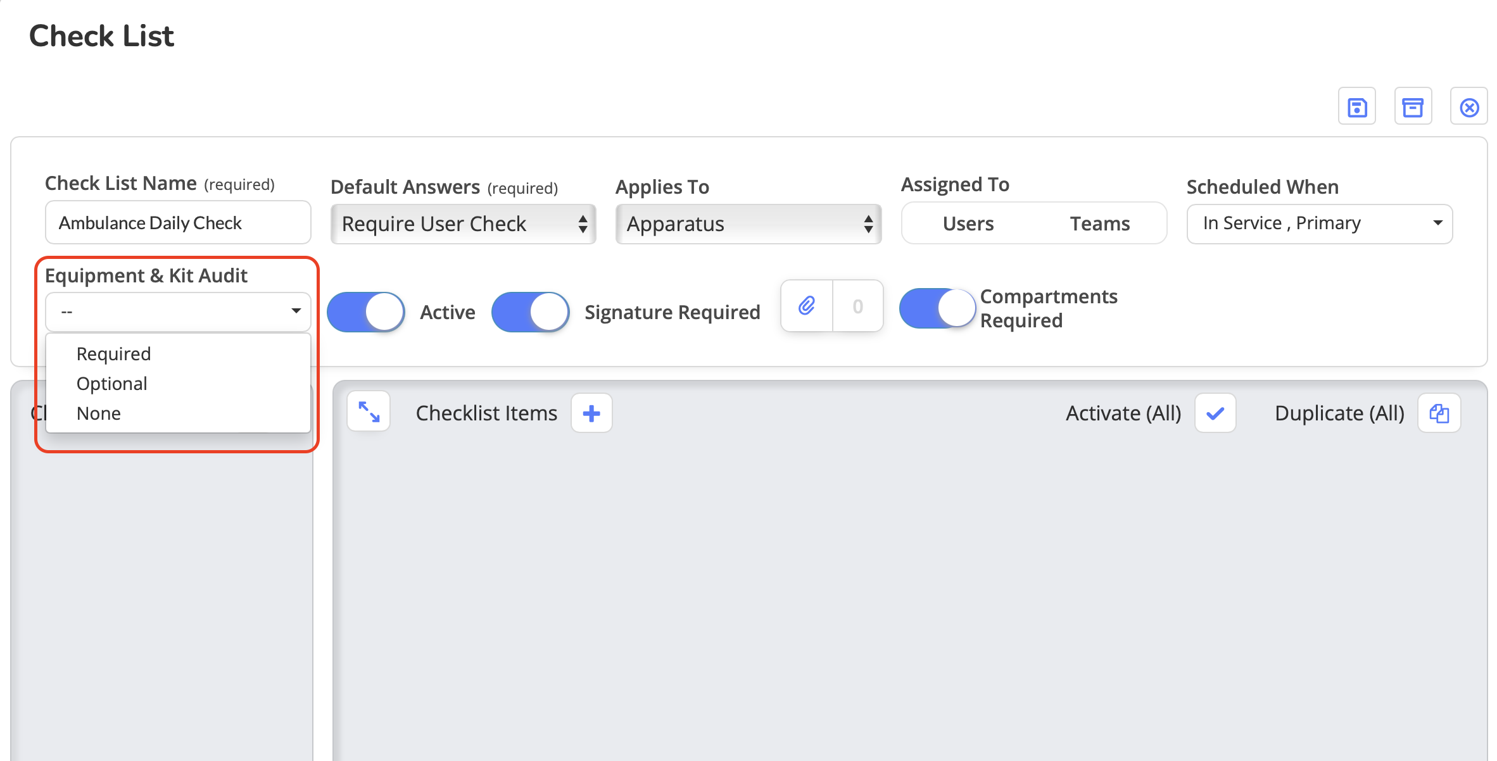
Task: Click the save disk icon
Action: 1356,107
